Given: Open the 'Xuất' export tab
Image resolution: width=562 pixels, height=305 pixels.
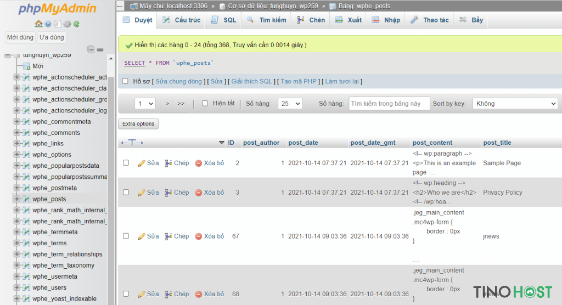Looking at the screenshot, I should click(x=349, y=20).
